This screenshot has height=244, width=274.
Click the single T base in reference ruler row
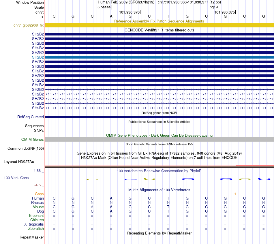(168, 16)
